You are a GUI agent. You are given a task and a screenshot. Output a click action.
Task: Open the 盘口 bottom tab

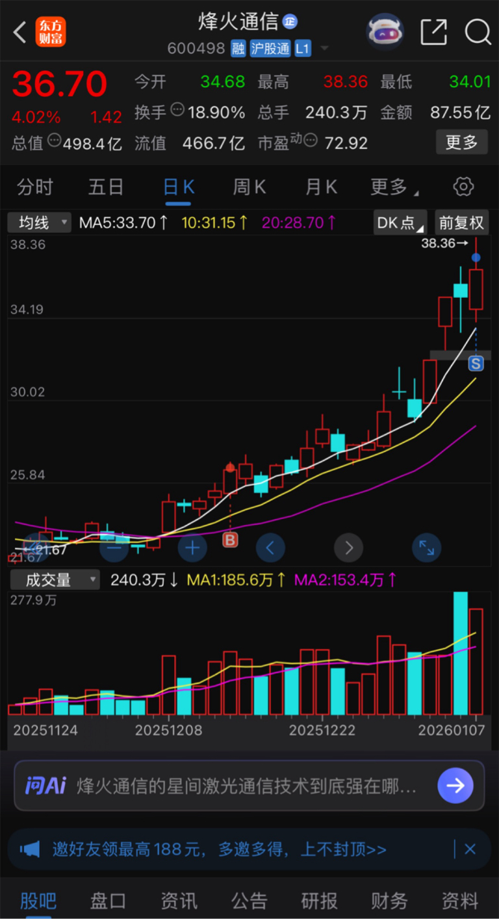pos(109,901)
